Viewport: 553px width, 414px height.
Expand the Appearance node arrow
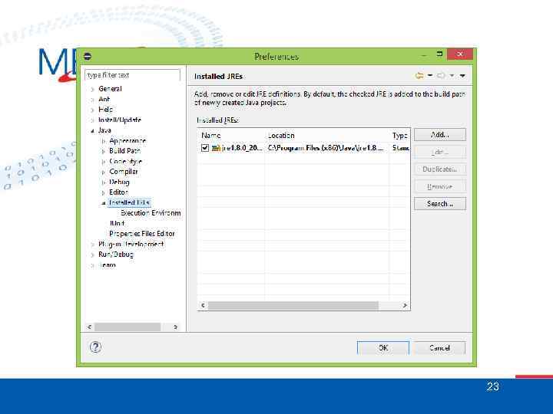(x=104, y=141)
